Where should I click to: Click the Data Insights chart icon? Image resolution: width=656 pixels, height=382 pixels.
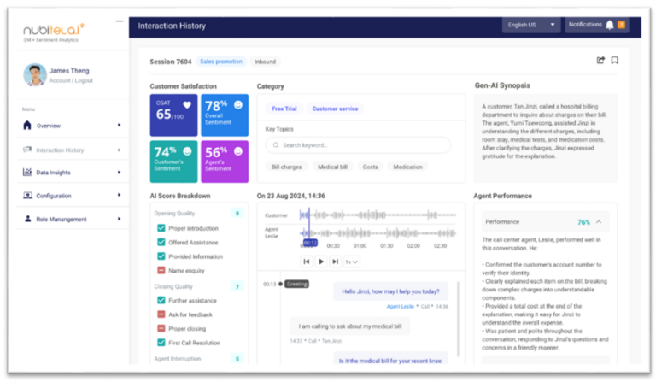point(27,172)
